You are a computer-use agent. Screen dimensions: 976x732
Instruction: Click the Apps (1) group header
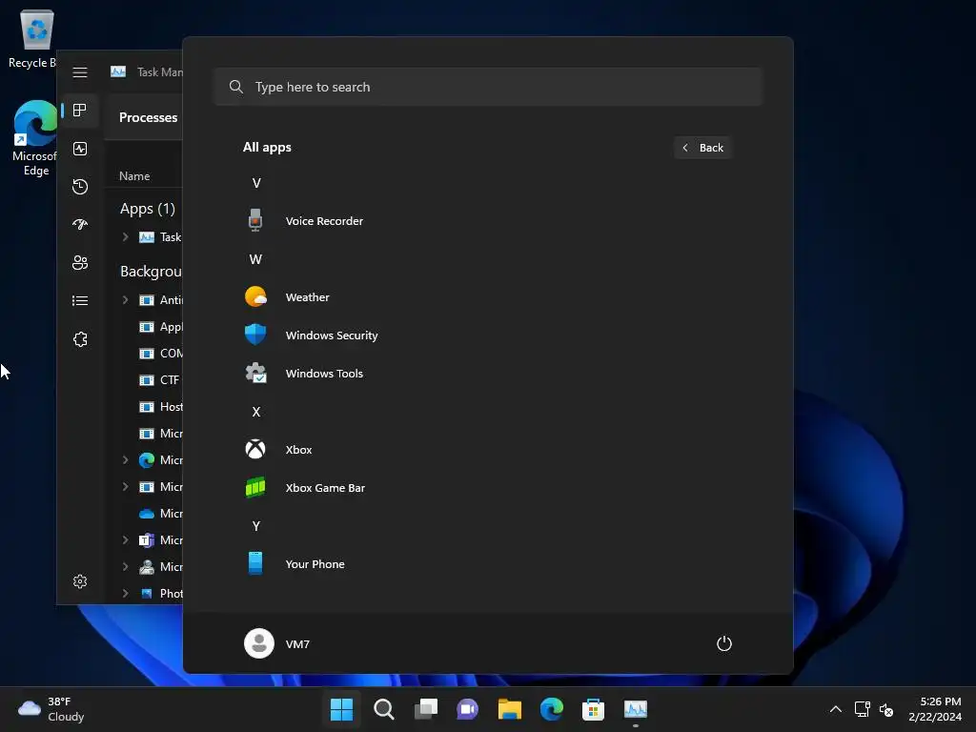pyautogui.click(x=148, y=209)
